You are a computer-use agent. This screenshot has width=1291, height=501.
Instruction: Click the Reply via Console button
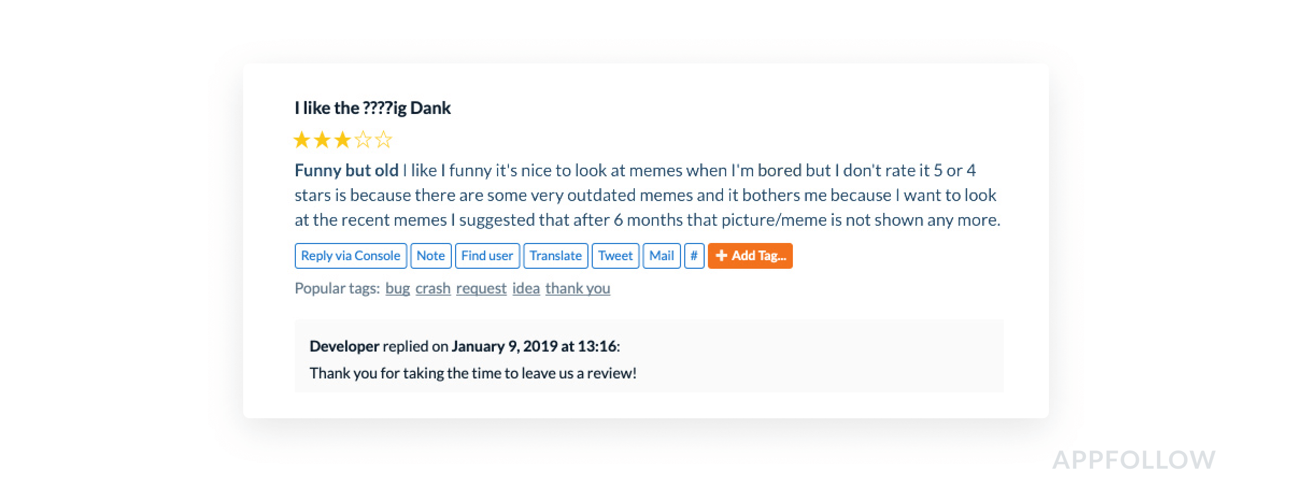tap(351, 256)
